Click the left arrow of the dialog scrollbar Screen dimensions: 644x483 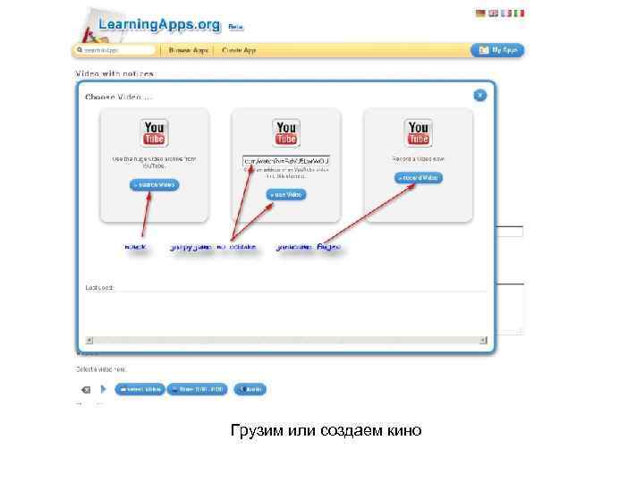click(x=89, y=340)
